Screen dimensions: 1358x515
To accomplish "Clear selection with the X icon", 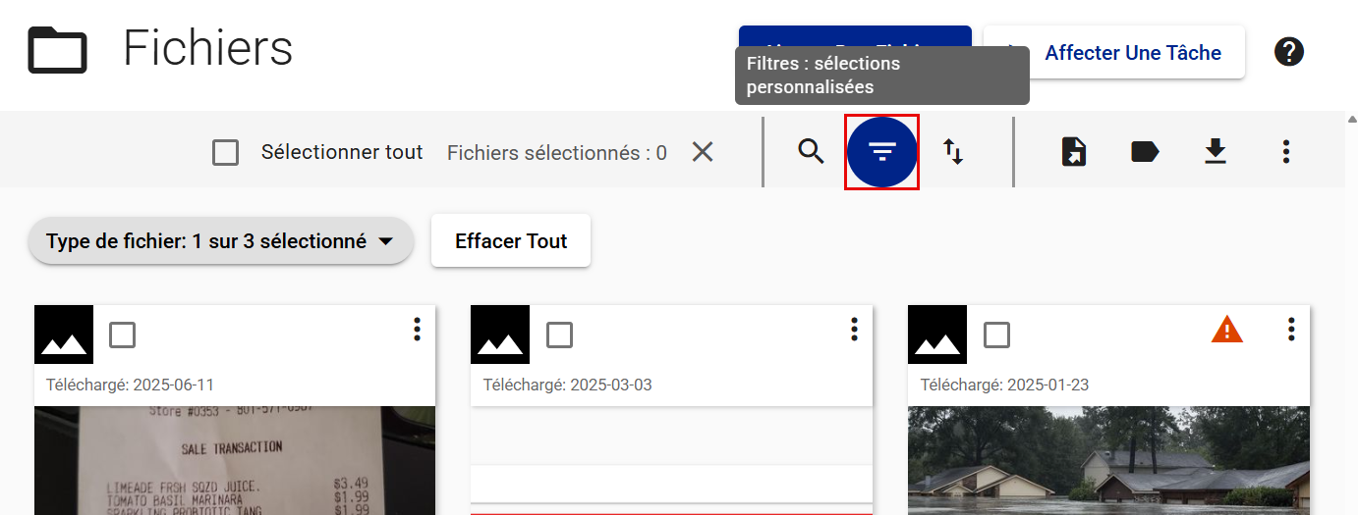I will click(x=702, y=152).
